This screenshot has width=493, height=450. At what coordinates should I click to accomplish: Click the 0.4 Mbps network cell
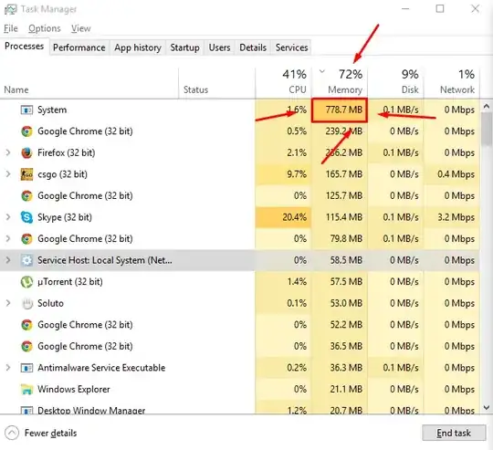pos(452,174)
